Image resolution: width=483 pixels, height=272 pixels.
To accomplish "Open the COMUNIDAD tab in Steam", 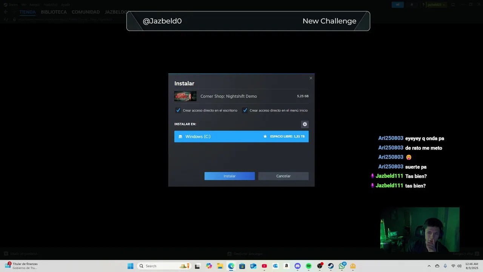I will [x=86, y=12].
